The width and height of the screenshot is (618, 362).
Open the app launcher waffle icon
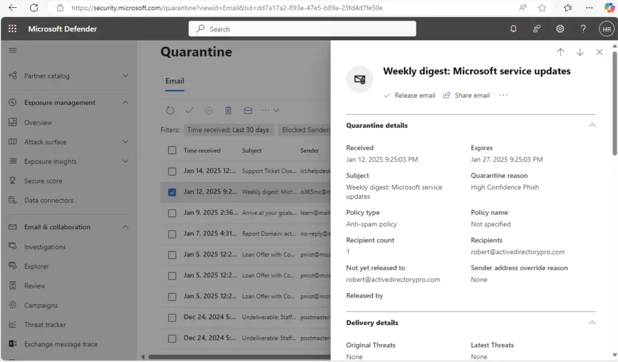point(13,29)
